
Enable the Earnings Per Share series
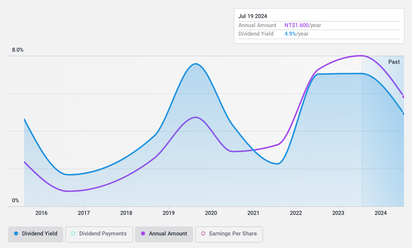point(229,234)
